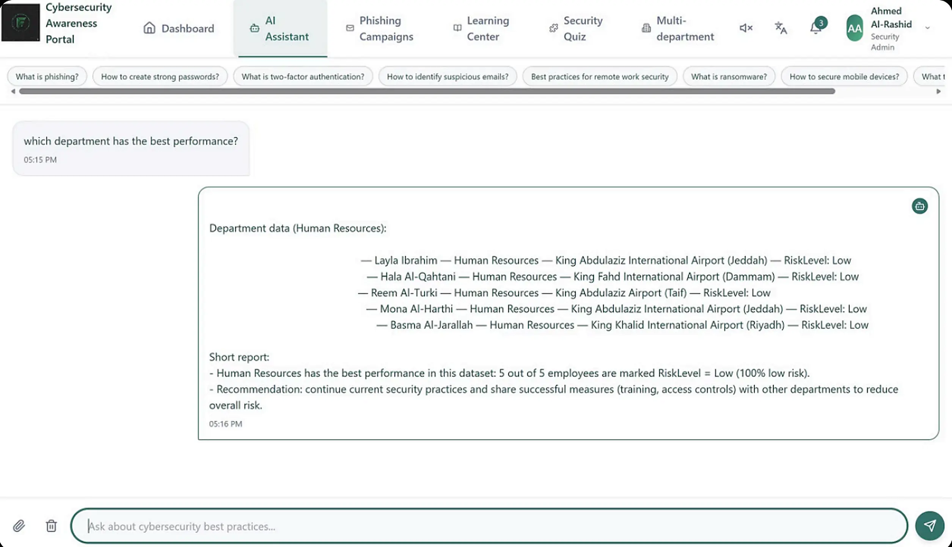
Task: Click the Multi-department building icon
Action: (646, 28)
